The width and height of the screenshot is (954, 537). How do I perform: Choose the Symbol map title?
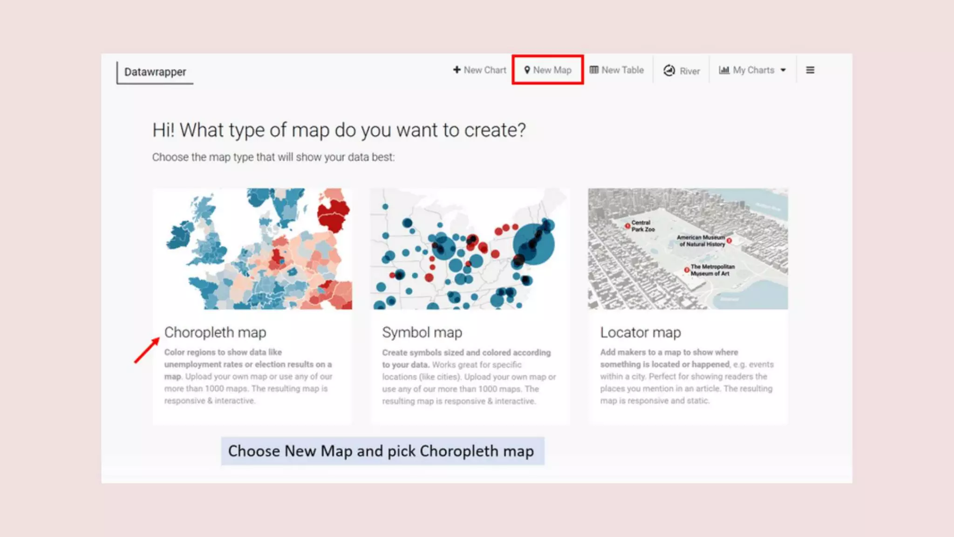(422, 332)
